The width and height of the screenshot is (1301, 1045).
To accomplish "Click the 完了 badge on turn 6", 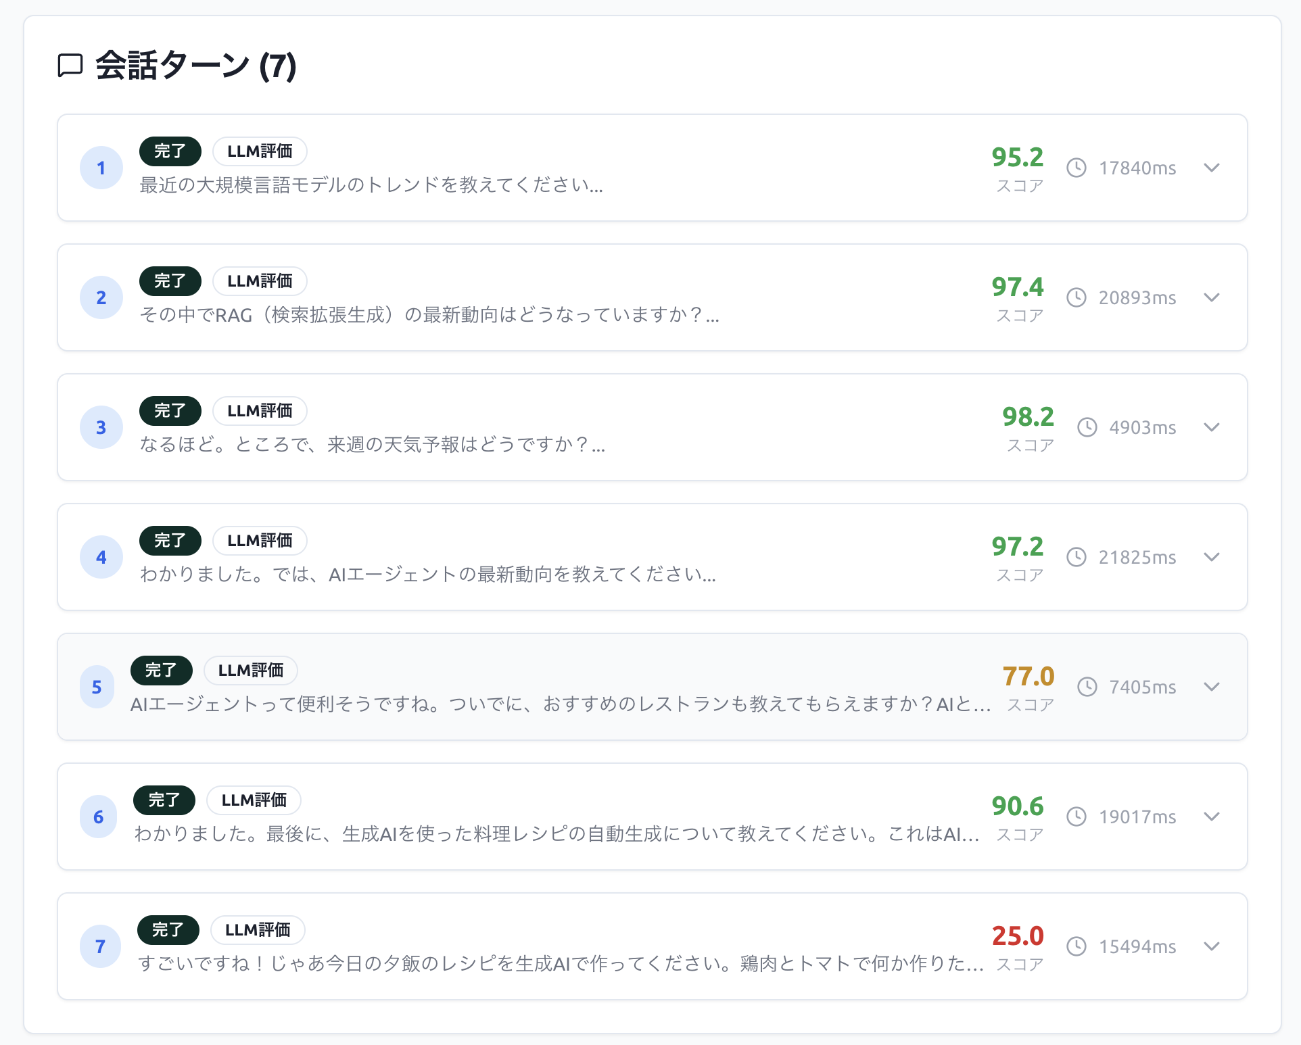I will [x=164, y=800].
